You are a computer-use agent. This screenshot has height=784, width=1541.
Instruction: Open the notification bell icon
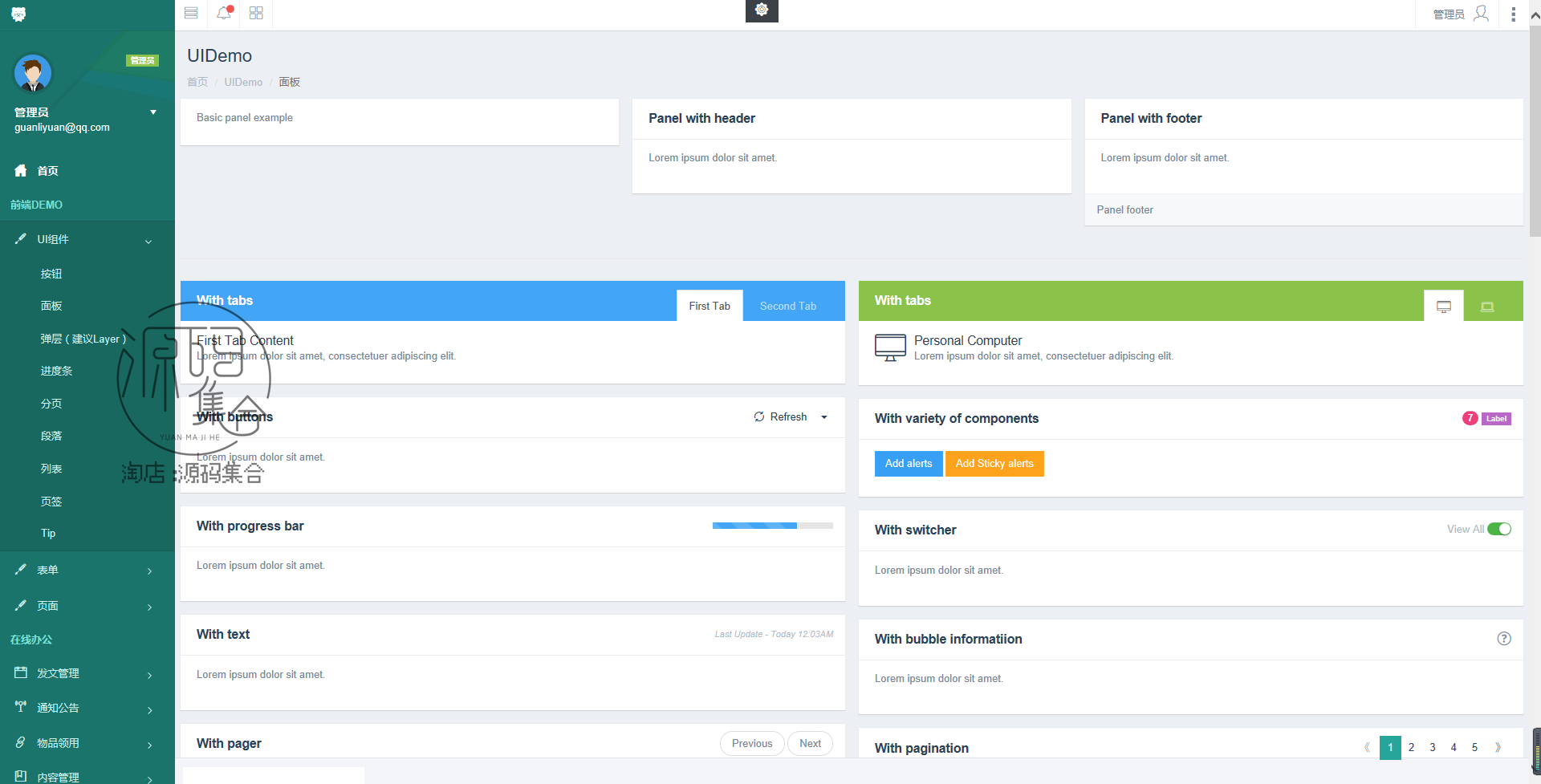click(224, 13)
